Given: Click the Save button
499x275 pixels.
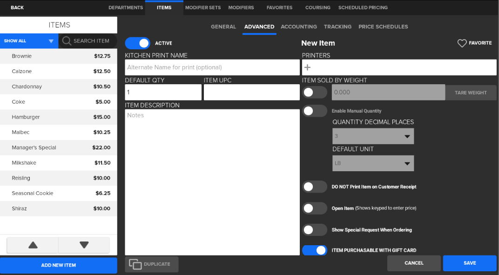Looking at the screenshot, I should [x=470, y=263].
